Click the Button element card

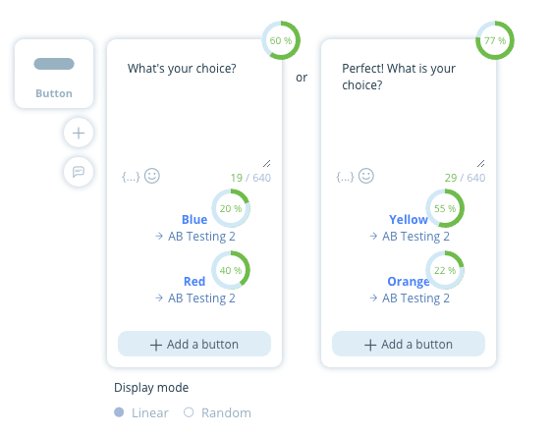[54, 74]
